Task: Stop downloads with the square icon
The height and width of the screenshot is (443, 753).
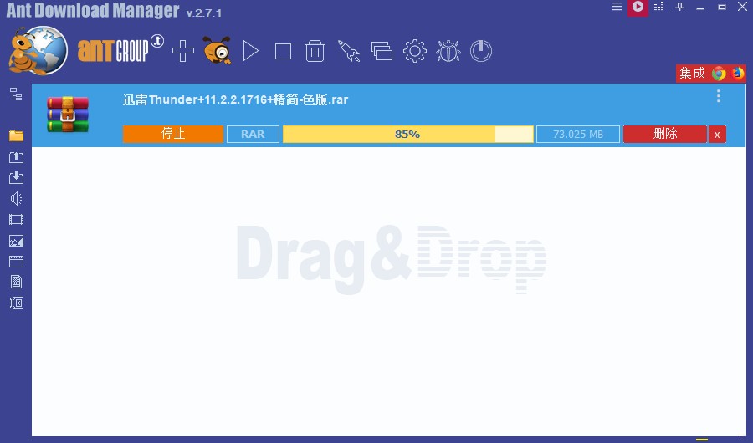Action: [283, 51]
